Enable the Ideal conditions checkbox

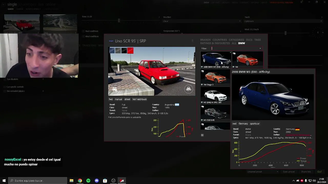coord(84,36)
